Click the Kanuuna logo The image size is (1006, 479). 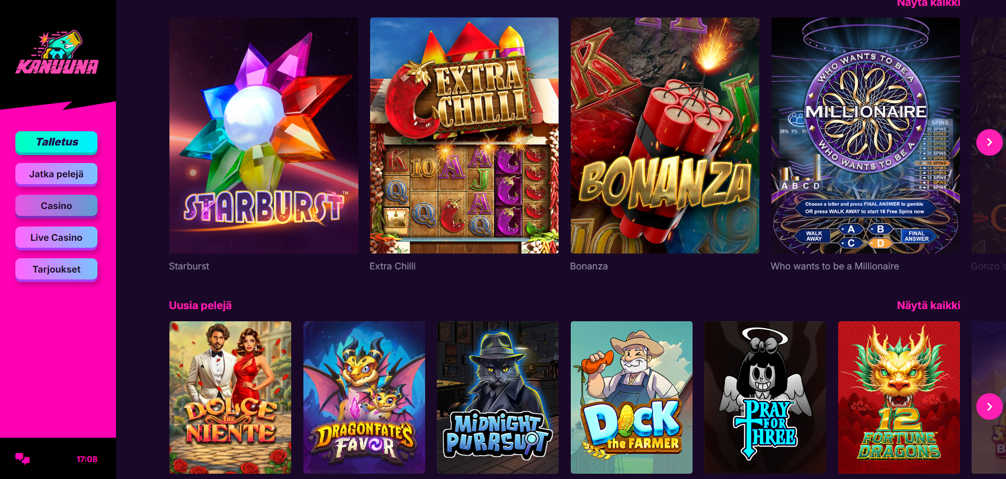click(57, 52)
